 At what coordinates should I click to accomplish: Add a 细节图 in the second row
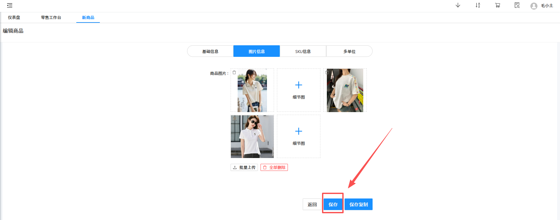(299, 136)
